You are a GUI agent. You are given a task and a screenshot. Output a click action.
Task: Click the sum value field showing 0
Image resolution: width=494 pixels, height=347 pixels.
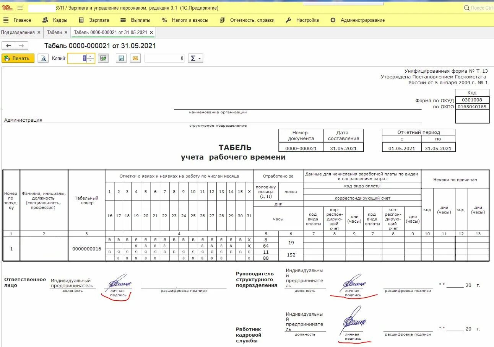[x=165, y=59]
